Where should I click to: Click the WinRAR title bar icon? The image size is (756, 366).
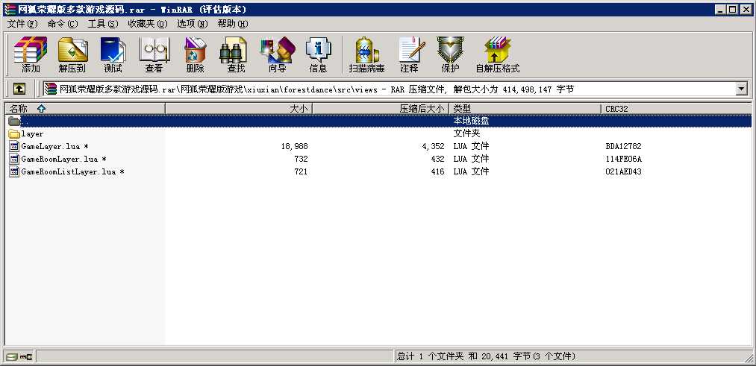[x=10, y=10]
